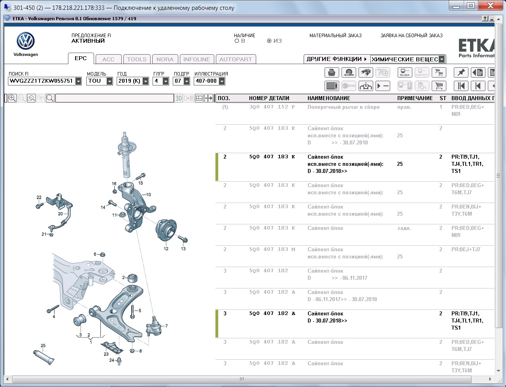Select the 'ИЗ' availability radio button
This screenshot has height=387, width=506.
pyautogui.click(x=269, y=41)
